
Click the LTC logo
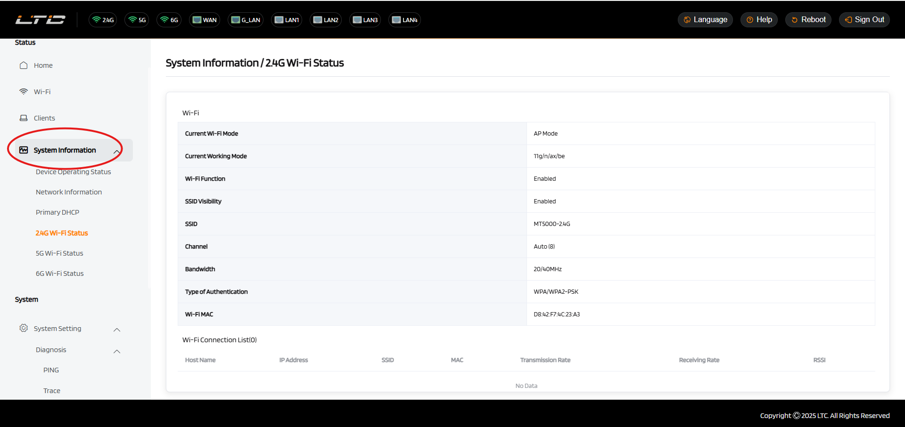41,20
